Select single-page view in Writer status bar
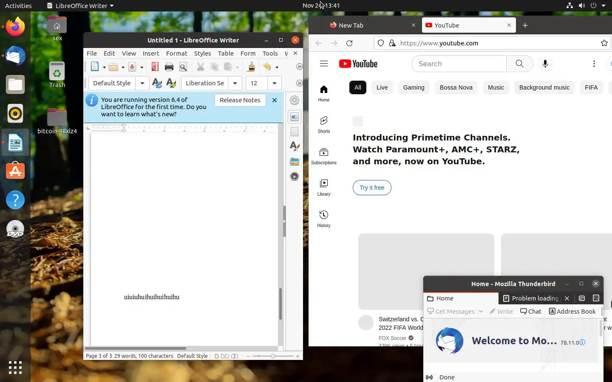Screen dimensions: 612x382 pyautogui.click(x=217, y=356)
